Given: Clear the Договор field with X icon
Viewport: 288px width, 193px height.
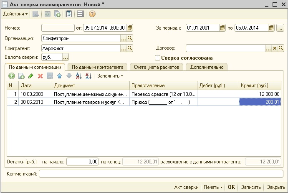Looking at the screenshot, I should tap(275, 48).
